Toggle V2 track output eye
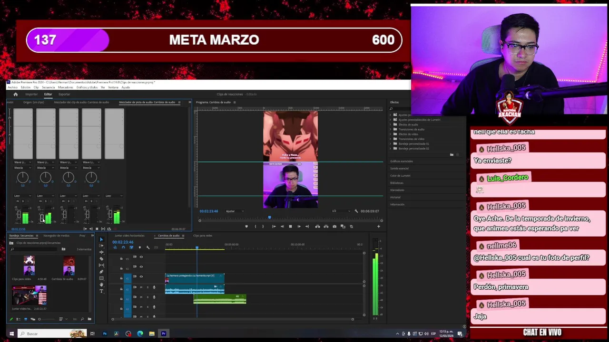This screenshot has width=609, height=342. pyautogui.click(x=141, y=266)
